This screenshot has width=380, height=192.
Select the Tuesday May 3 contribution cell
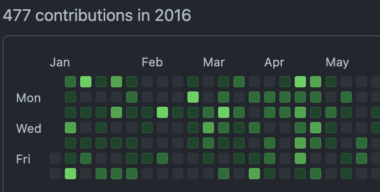(331, 112)
